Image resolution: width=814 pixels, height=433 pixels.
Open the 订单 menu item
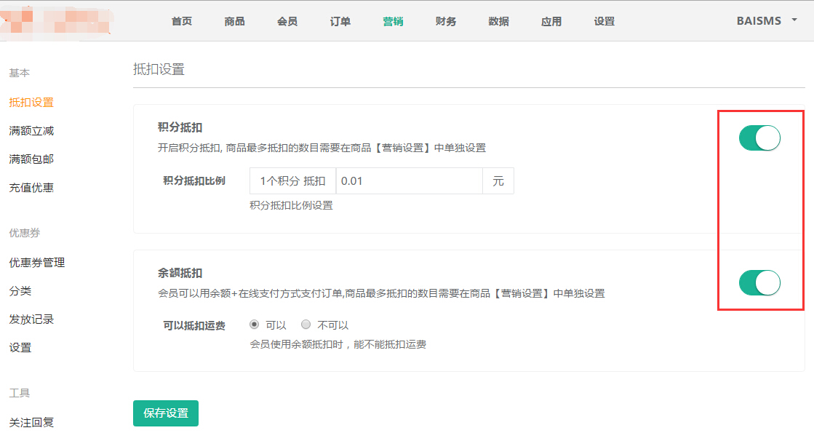(340, 21)
